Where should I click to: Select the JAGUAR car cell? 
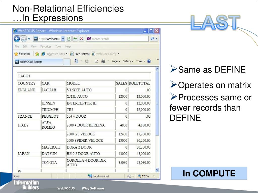[x=53, y=90]
